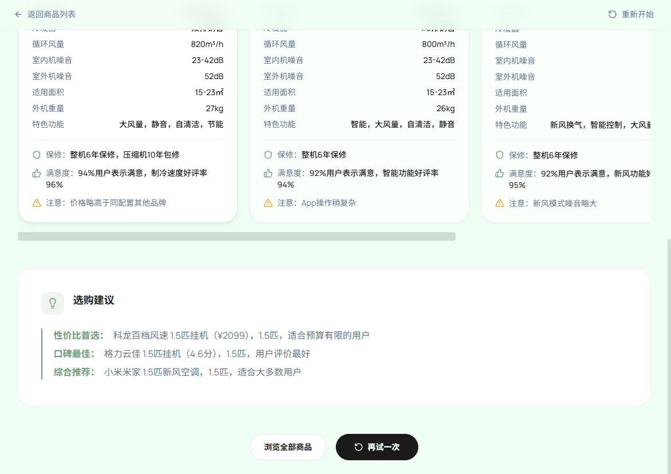671x474 pixels.
Task: Click shield icon by 压缩机10年包修 warranty
Action: coord(37,155)
